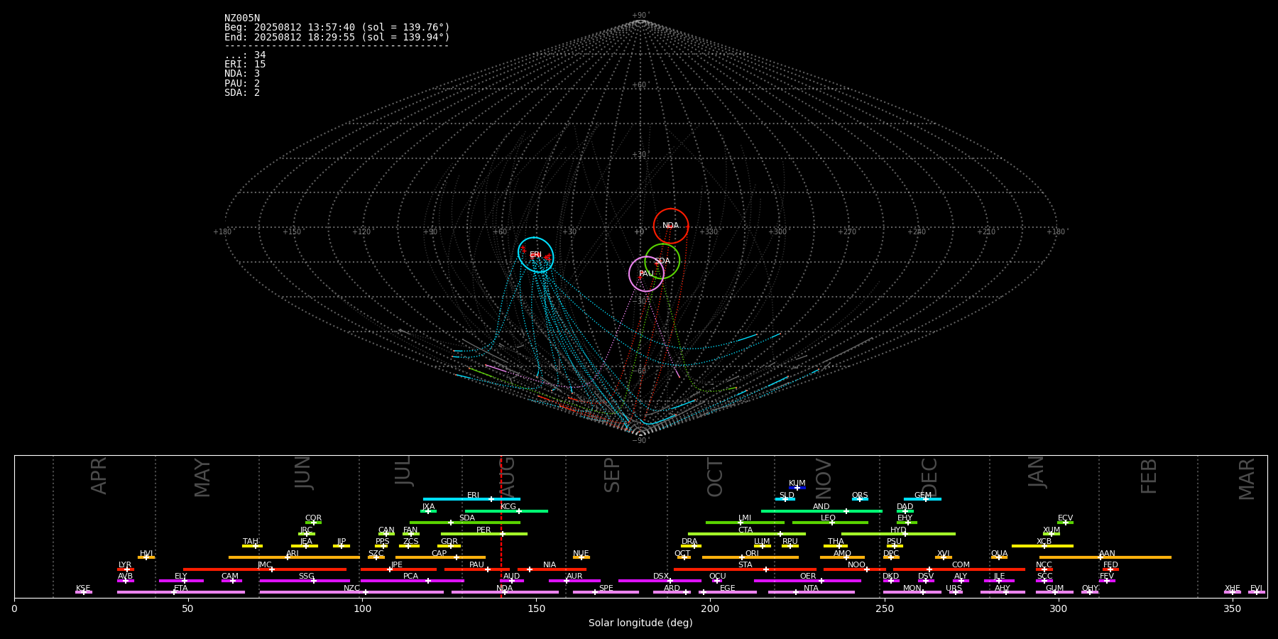Click the XHE shower label in timeline
The image size is (1278, 639).
(1232, 589)
